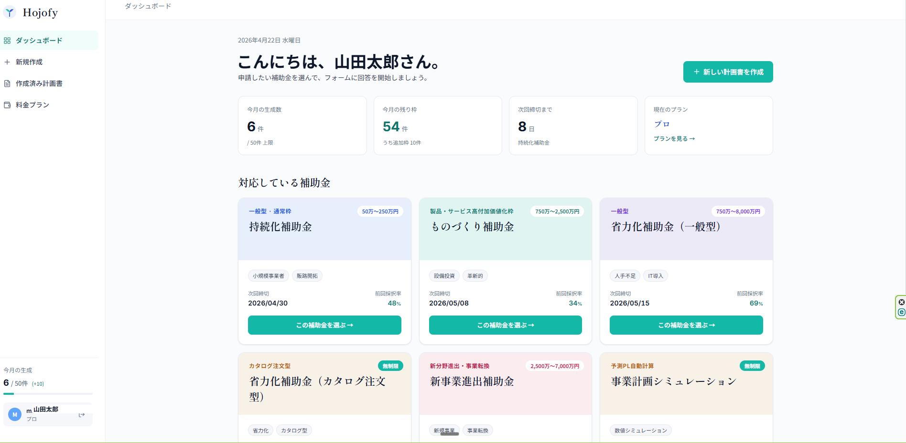Click the 無制限 badge on 予測PL自動計算 card

[x=752, y=366]
